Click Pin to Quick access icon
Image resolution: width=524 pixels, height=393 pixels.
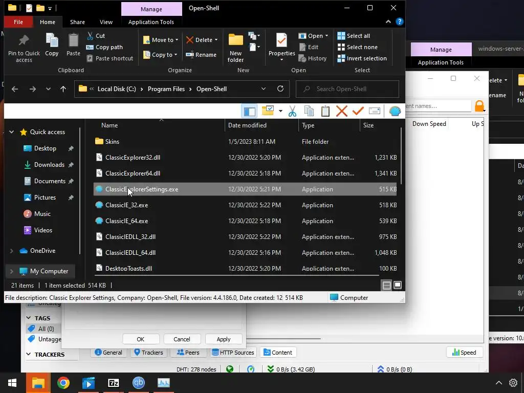click(x=24, y=40)
